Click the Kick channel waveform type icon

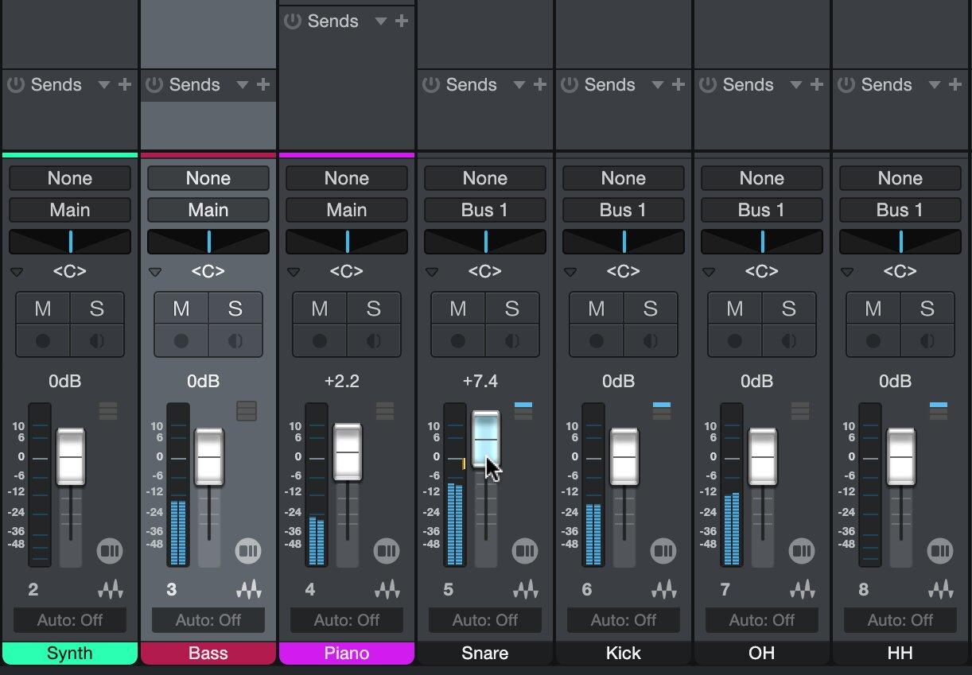(x=664, y=589)
